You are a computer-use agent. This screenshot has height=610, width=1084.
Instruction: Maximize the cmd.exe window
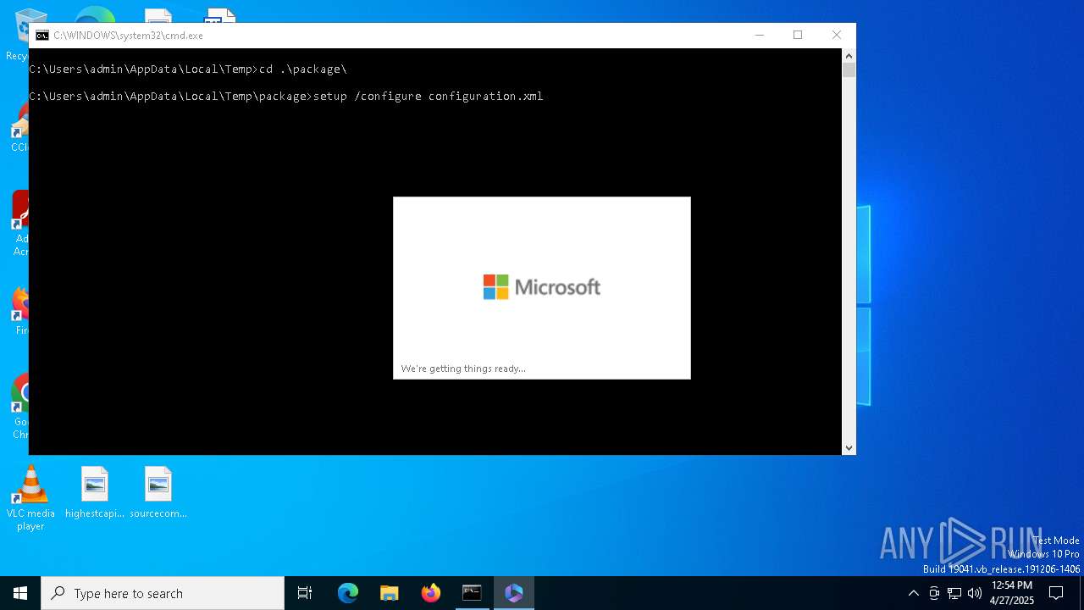[798, 35]
